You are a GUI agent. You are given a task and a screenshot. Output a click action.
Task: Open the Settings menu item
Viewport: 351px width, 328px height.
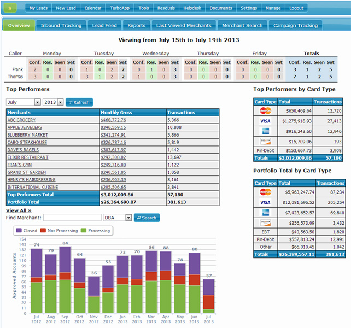(x=249, y=8)
